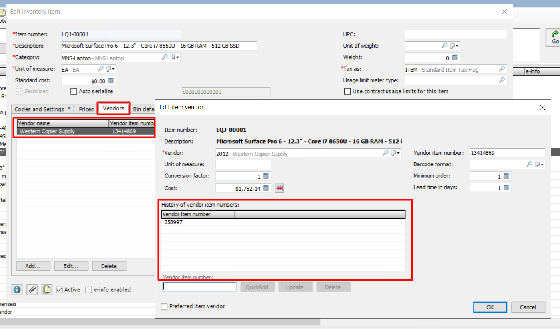This screenshot has width=560, height=329.
Task: Open item info icon at bottom left
Action: click(17, 290)
